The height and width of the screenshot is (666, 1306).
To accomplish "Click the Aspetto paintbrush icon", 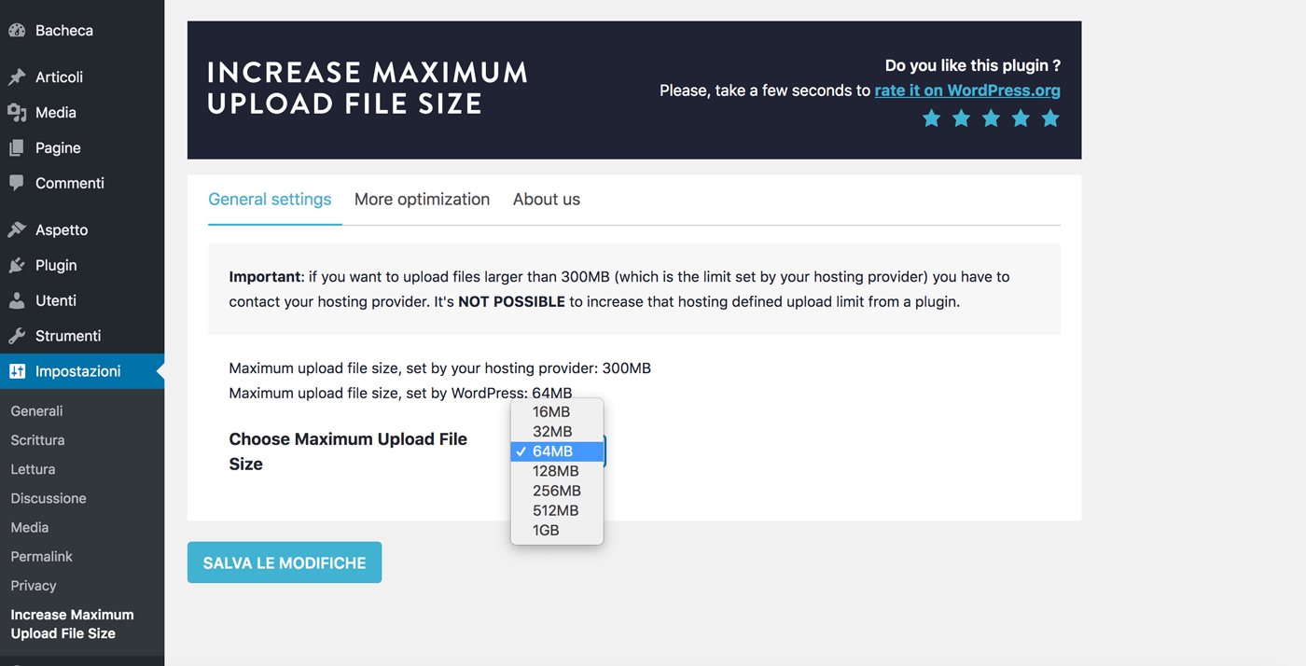I will click(17, 230).
